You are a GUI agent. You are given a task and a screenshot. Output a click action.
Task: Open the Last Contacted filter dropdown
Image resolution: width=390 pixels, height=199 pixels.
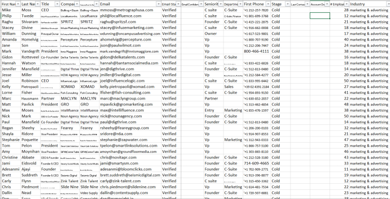(x=307, y=4)
